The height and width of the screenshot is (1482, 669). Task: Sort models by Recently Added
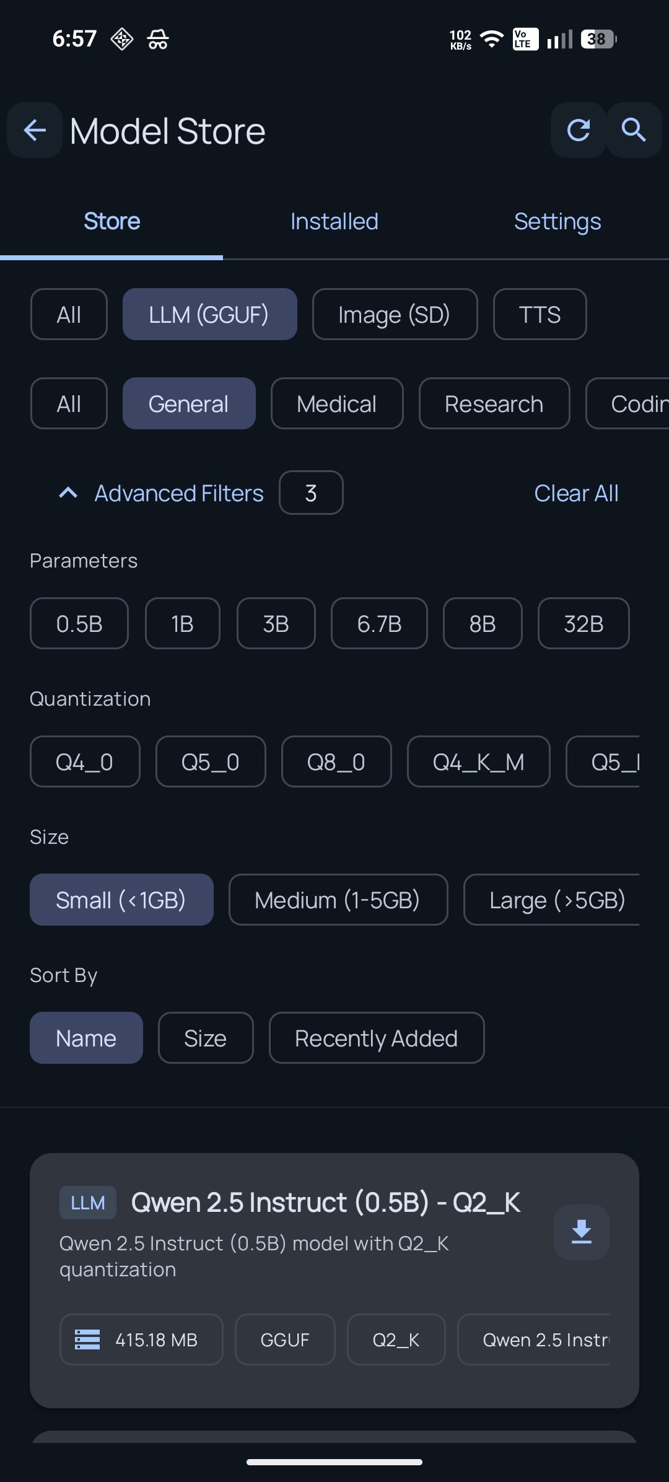377,1038
